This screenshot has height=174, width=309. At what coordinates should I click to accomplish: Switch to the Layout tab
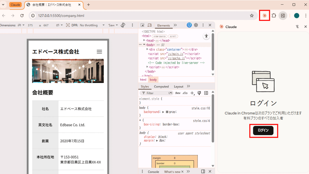click(178, 87)
